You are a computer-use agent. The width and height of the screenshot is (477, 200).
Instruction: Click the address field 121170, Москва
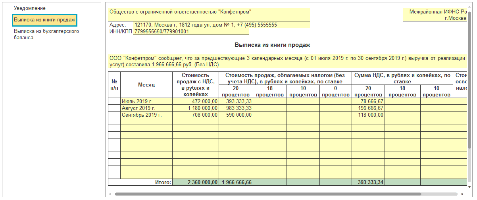tap(221, 25)
